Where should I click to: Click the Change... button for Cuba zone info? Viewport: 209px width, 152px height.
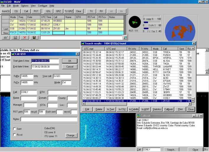point(71,135)
